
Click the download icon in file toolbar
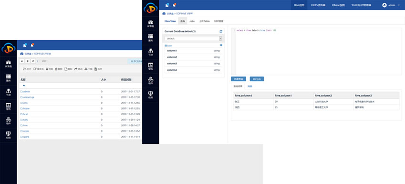86,69
